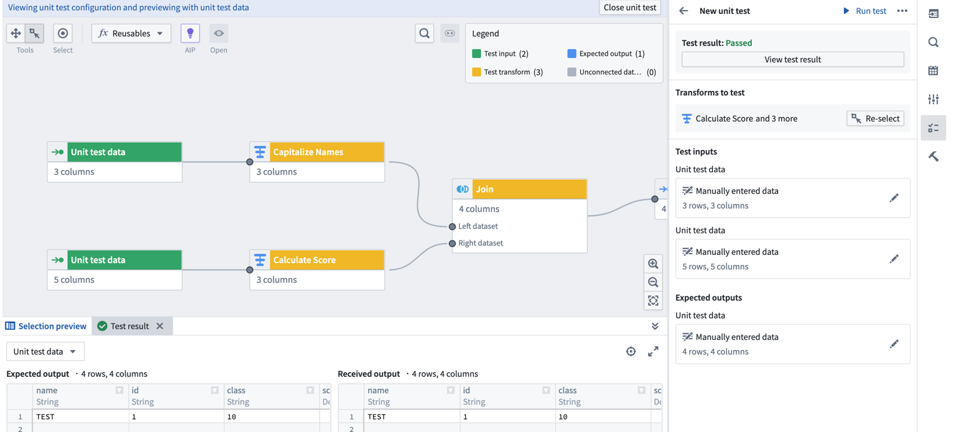Click the Capitalize Names transform icon
Screen dimensions: 953x432
[260, 152]
